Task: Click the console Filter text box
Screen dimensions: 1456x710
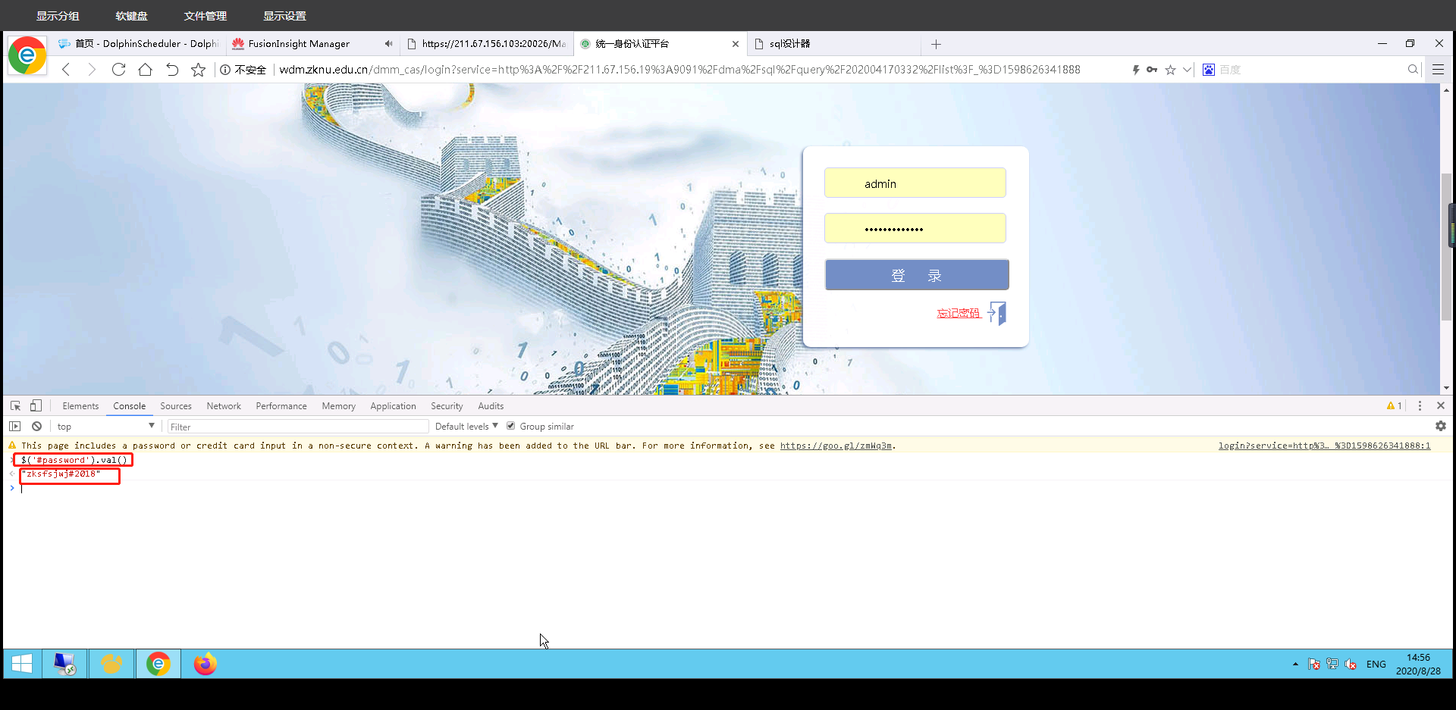Action: click(x=297, y=427)
